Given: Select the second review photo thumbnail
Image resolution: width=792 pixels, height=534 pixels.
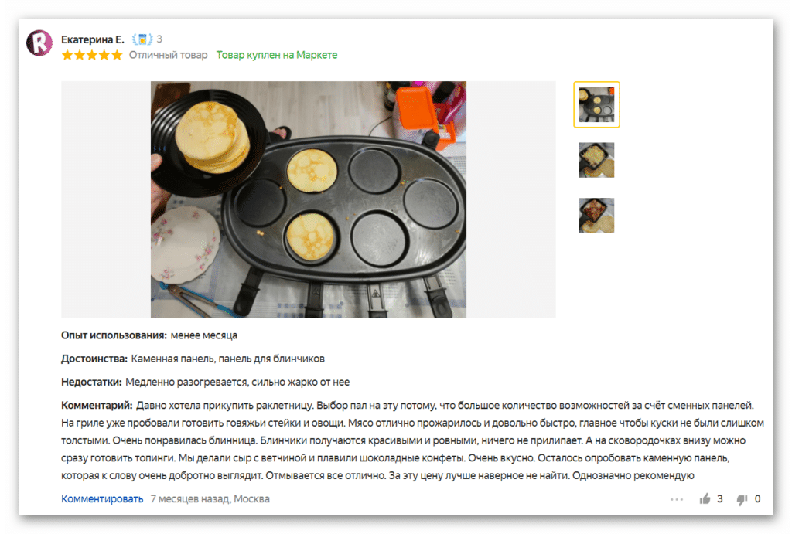Looking at the screenshot, I should click(596, 160).
